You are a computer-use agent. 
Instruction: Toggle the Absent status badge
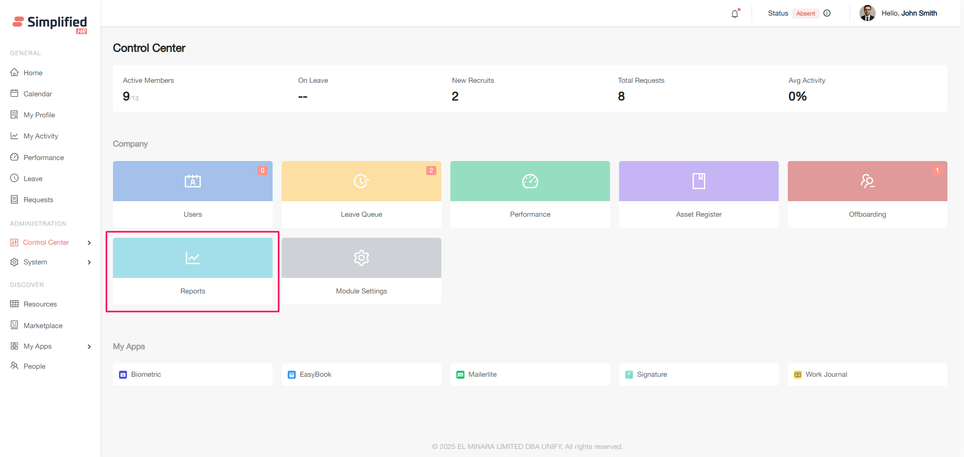pos(805,14)
